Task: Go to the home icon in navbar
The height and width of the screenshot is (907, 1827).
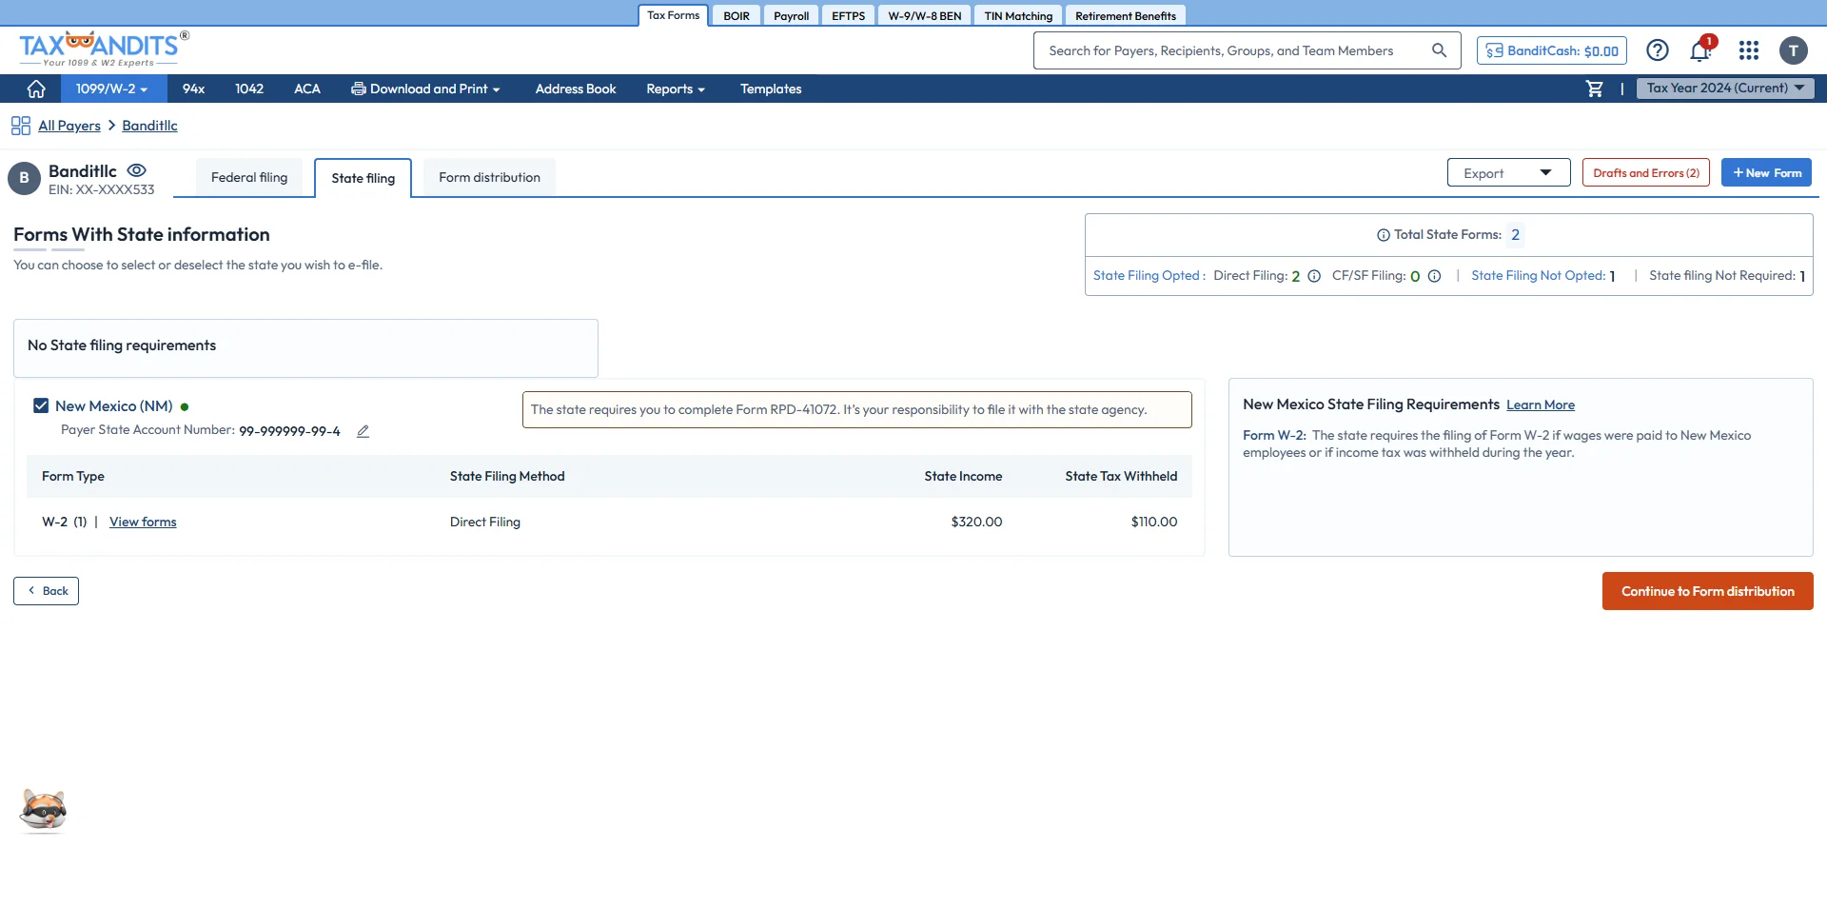Action: click(36, 89)
